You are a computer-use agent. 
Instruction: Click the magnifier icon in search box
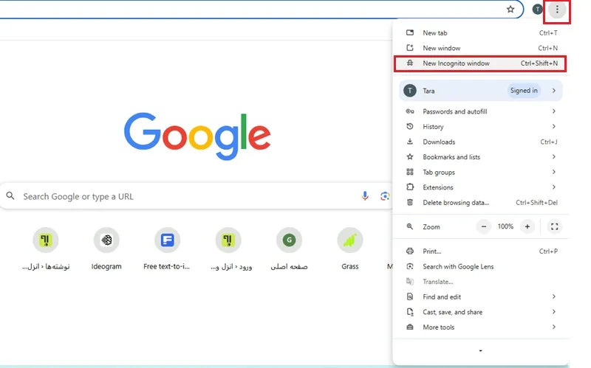point(10,195)
